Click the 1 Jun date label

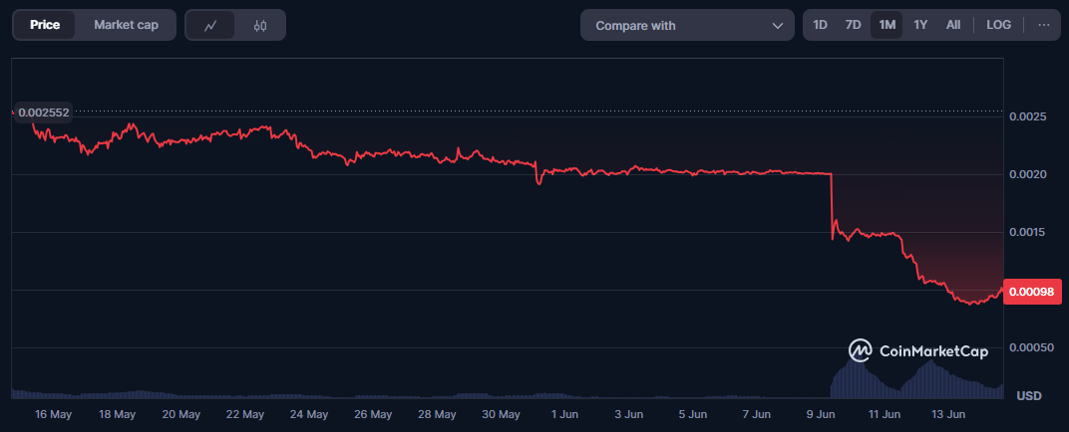(563, 414)
